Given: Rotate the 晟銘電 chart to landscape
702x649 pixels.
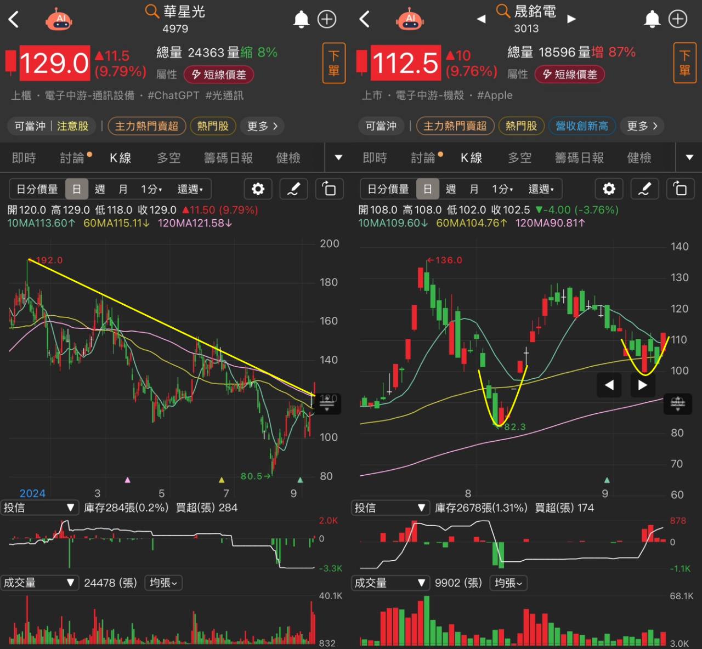Looking at the screenshot, I should tap(680, 189).
